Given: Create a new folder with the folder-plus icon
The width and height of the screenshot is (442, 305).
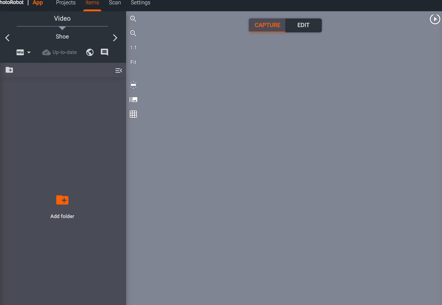Looking at the screenshot, I should [9, 70].
